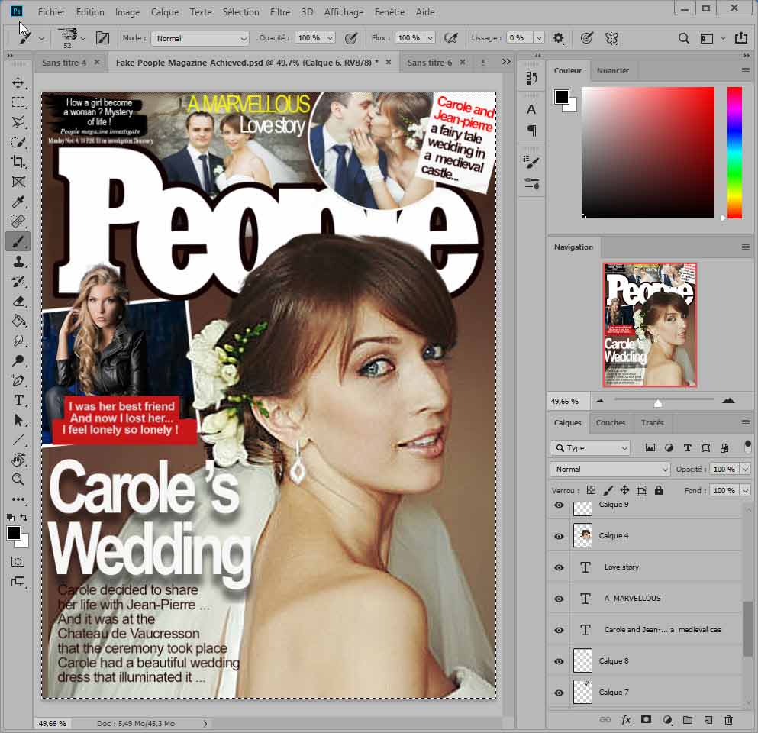Select the Dodge tool
Viewport: 758px width, 733px height.
pyautogui.click(x=18, y=360)
